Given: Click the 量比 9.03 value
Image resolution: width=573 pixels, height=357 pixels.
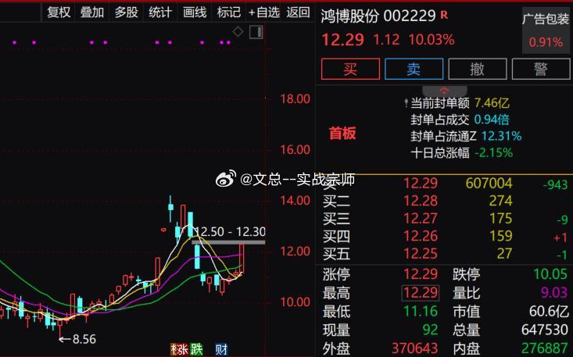Looking at the screenshot, I should [x=556, y=293].
